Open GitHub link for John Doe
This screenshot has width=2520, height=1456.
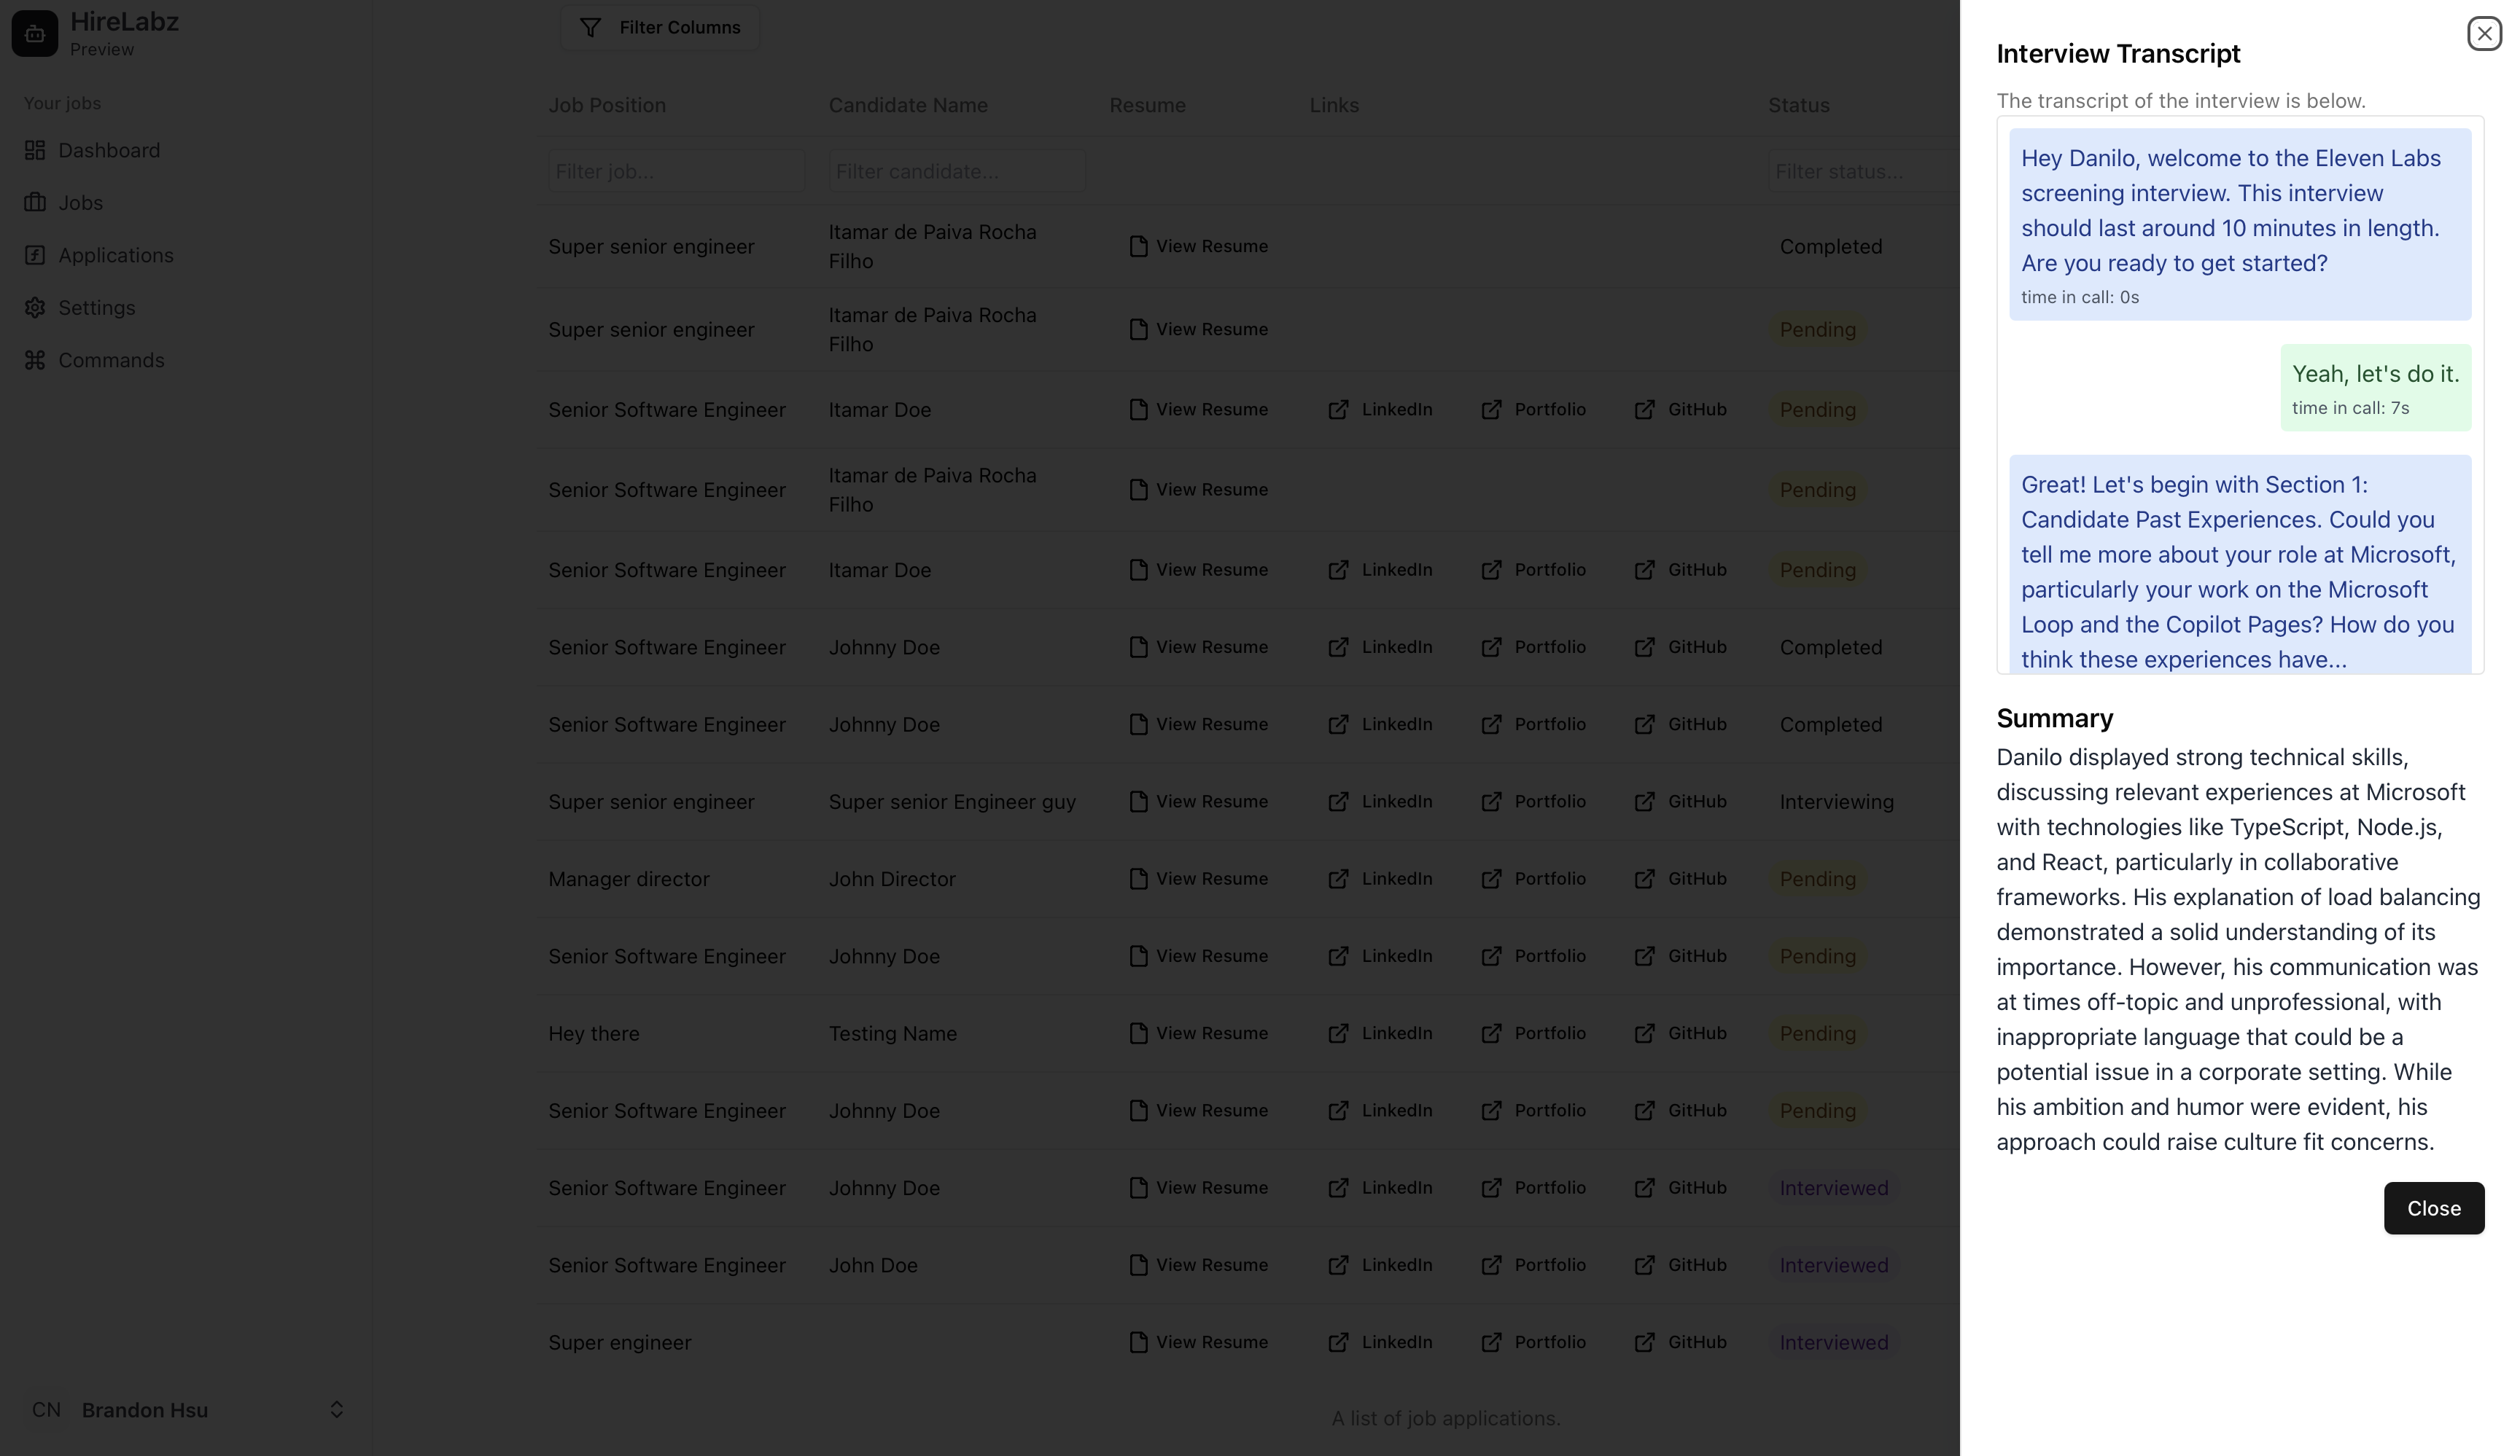[1680, 1265]
